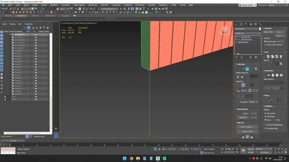Click the Windows Start button

pos(125,158)
